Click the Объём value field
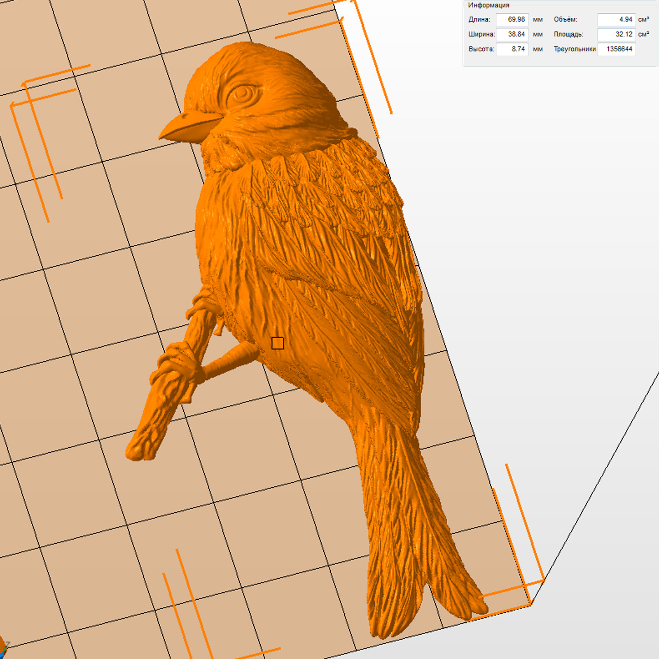 click(x=616, y=19)
